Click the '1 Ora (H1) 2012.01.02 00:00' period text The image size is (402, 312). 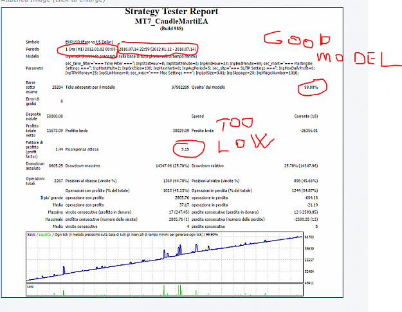point(90,50)
